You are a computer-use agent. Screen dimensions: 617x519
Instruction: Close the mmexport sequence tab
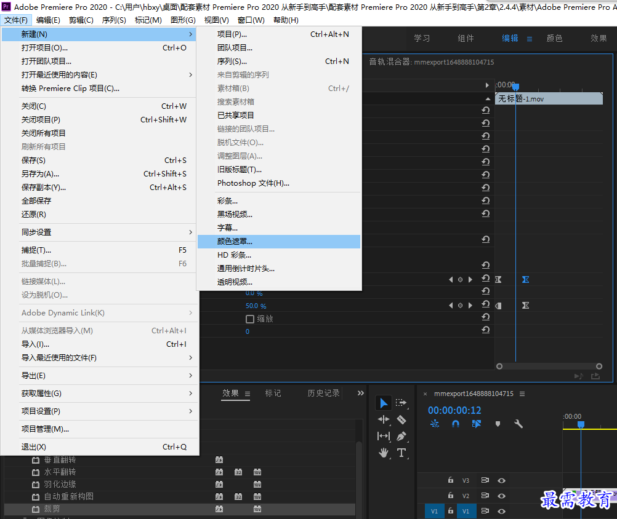point(425,394)
